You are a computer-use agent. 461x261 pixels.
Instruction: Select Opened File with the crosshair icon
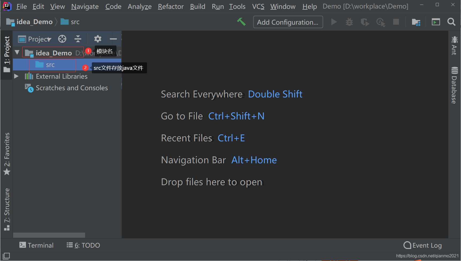[x=62, y=39]
